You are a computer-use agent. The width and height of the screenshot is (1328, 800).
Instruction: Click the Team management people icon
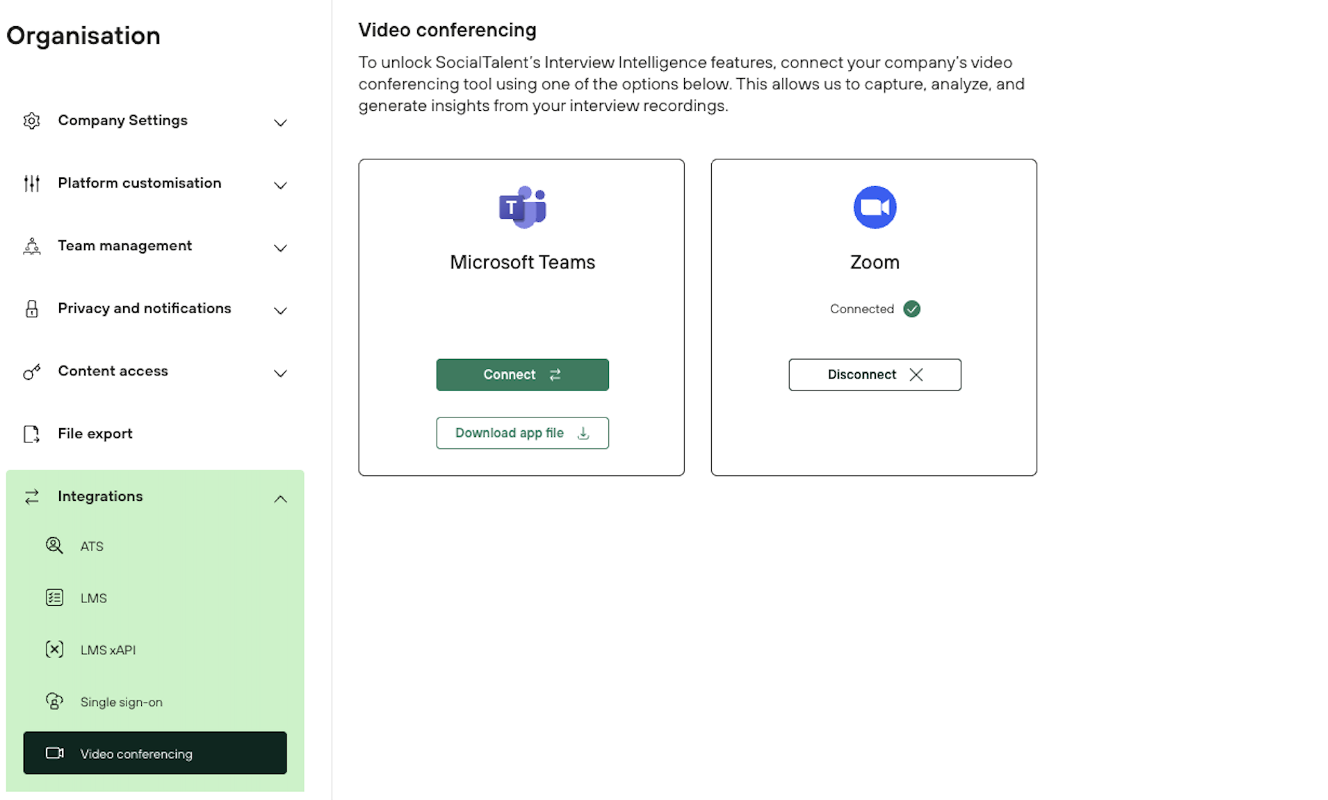point(32,247)
